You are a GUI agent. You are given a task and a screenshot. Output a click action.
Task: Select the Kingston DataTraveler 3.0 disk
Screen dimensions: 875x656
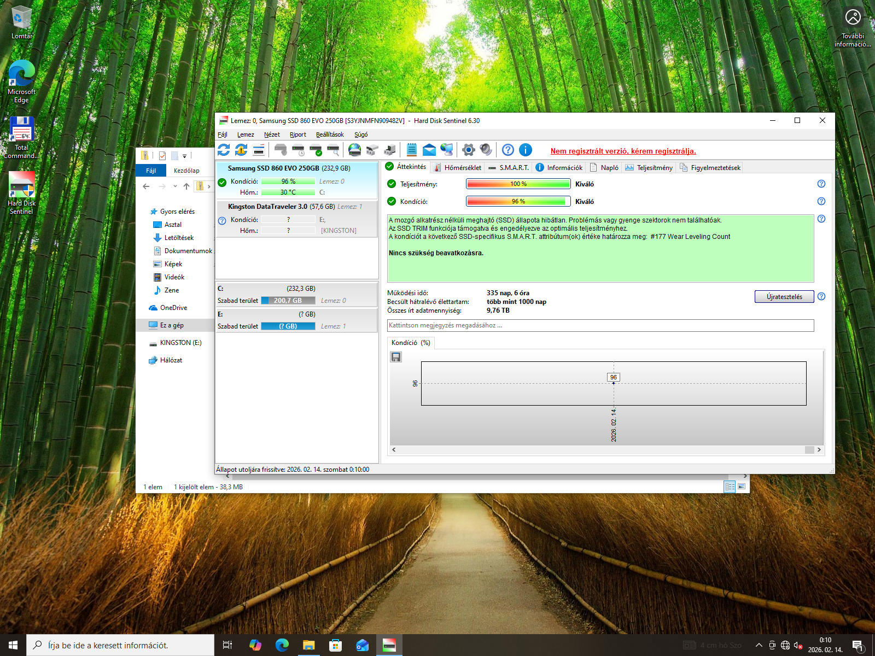tap(297, 218)
